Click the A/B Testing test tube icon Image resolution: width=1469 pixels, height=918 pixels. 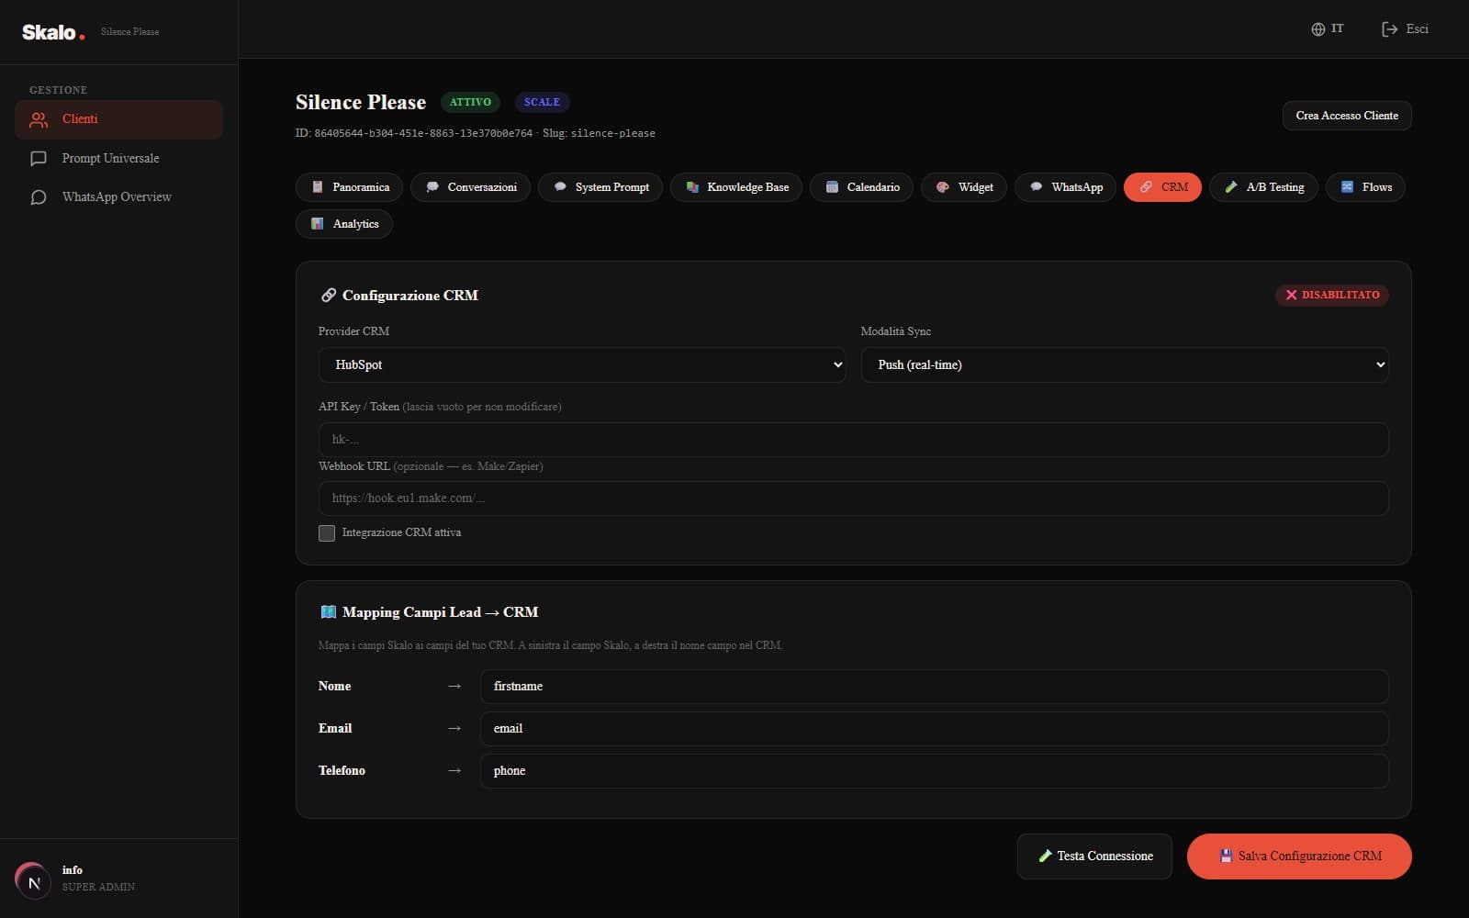[x=1231, y=187]
